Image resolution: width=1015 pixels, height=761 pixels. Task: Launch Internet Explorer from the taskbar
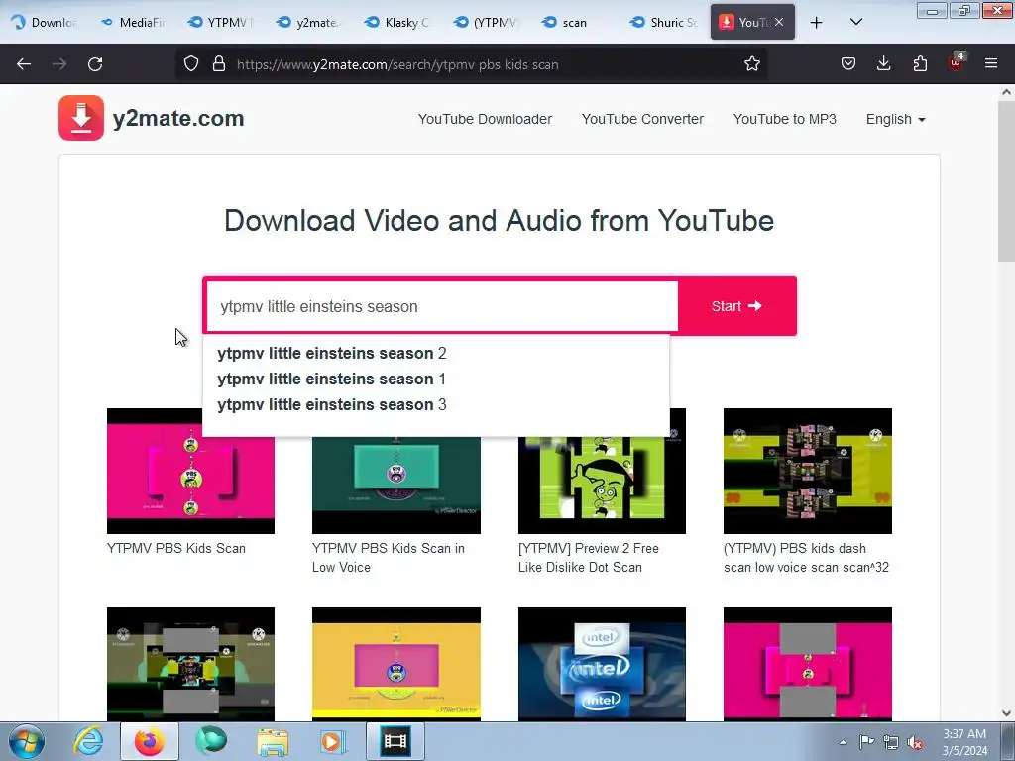[88, 741]
